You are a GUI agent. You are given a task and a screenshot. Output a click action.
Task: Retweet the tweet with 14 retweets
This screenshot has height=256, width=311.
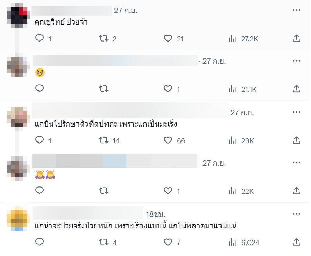[104, 140]
